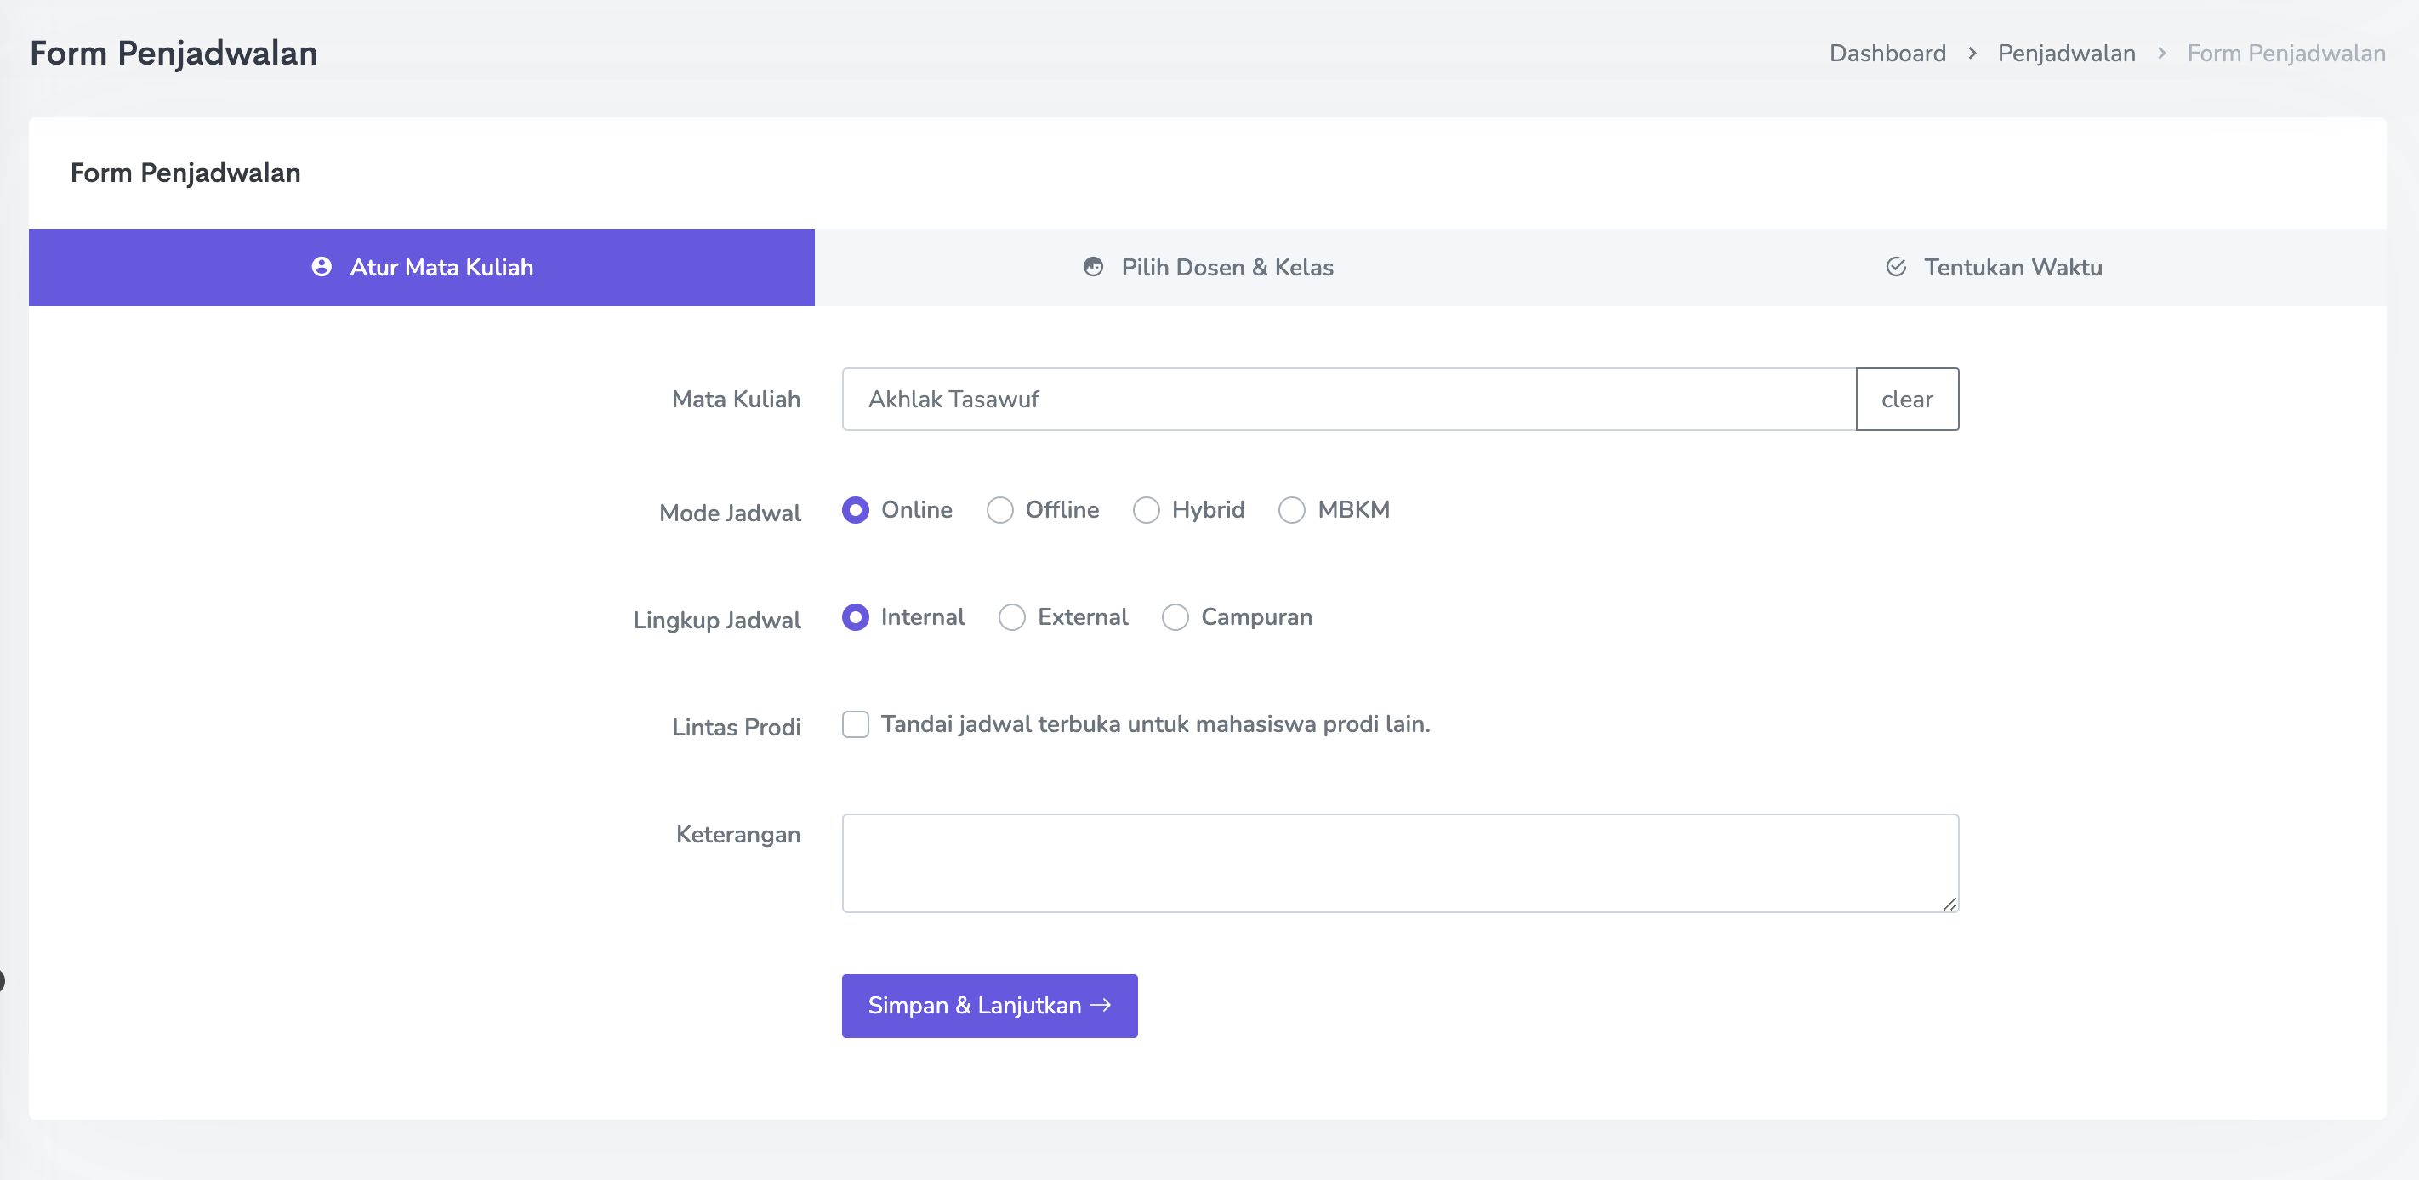Click the chevron after Dashboard breadcrumb
2419x1180 pixels.
coord(1972,54)
